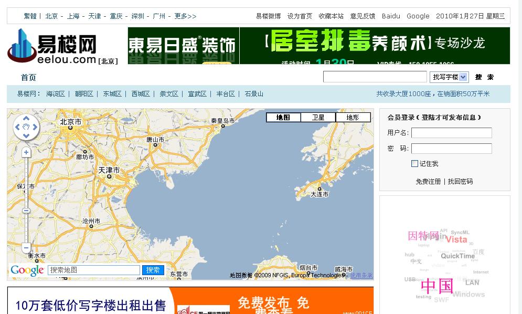Click the 居室排毒养颜术 banner ad
This screenshot has width=522, height=314.
375,46
